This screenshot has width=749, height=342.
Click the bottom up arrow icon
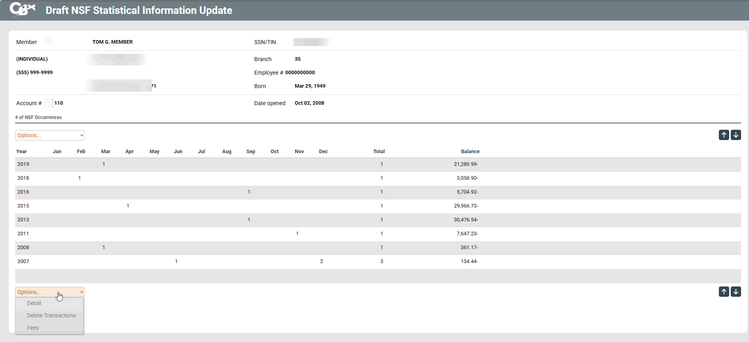(x=724, y=292)
